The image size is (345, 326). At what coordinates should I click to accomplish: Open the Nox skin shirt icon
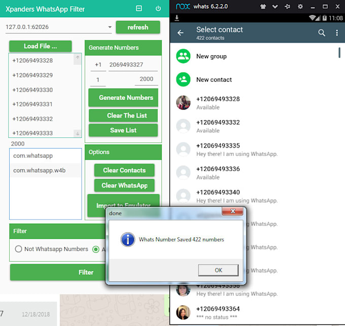click(x=263, y=7)
